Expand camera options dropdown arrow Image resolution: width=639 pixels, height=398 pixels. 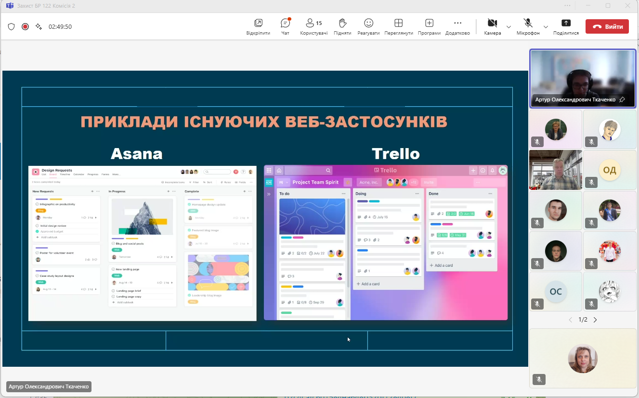(509, 27)
